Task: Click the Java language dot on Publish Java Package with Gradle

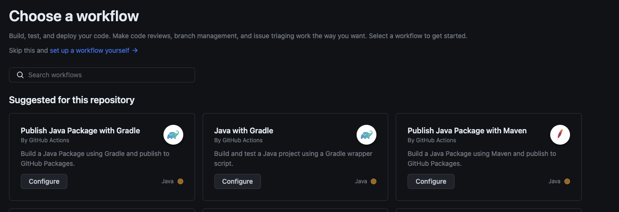Action: coord(180,181)
